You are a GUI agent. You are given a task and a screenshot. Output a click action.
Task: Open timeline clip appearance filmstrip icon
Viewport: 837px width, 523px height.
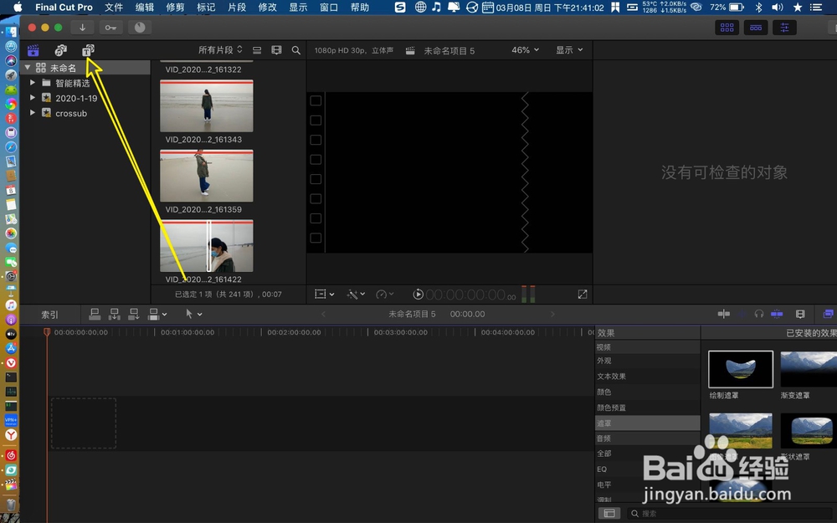click(x=799, y=314)
